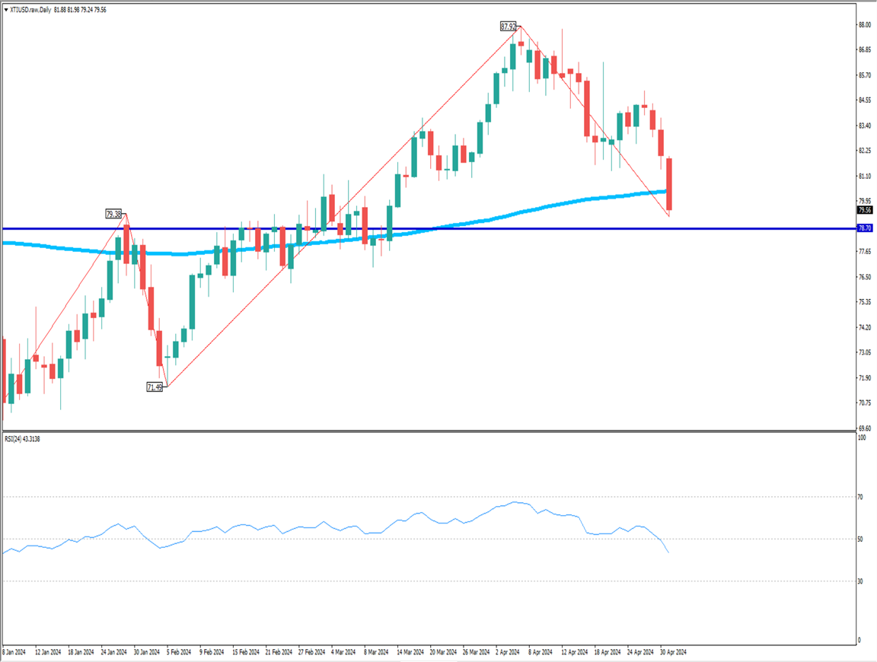Click the RSI 70 level axis label
877x662 pixels.
[860, 497]
